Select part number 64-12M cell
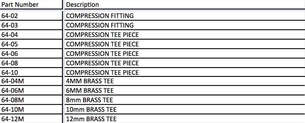The height and width of the screenshot is (123, 305). point(12,119)
